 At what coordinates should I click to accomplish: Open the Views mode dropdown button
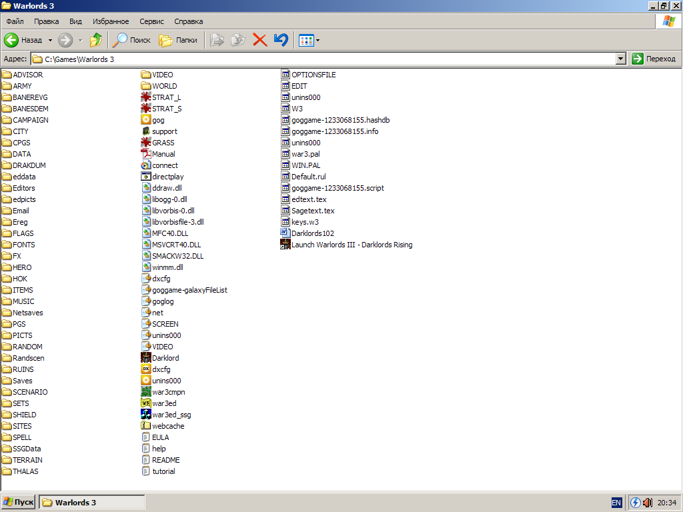309,40
